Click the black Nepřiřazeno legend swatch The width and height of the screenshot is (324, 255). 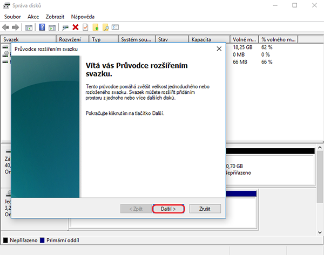(x=5, y=239)
